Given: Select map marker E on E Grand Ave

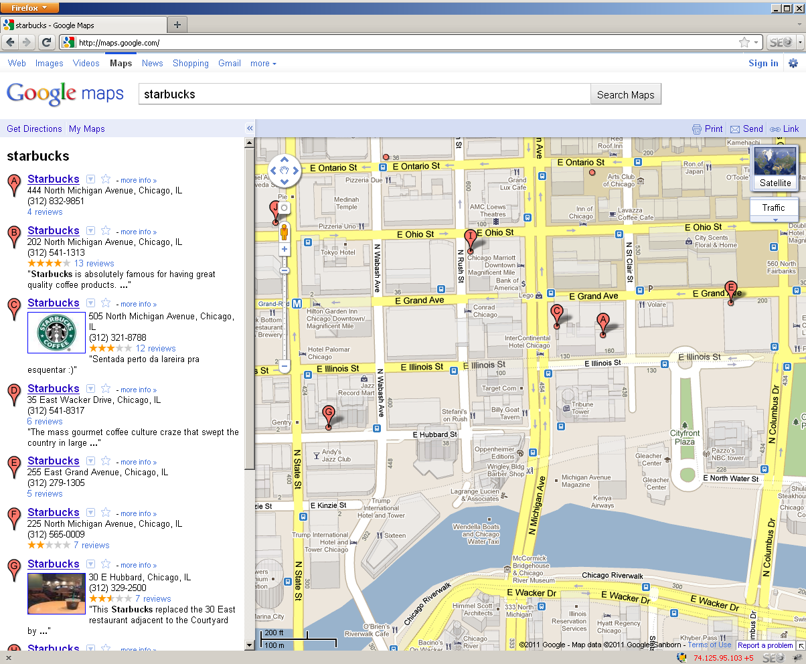Looking at the screenshot, I should coord(731,293).
